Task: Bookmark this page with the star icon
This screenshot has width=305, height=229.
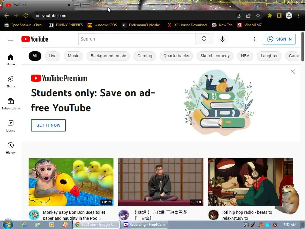Action: (258, 16)
